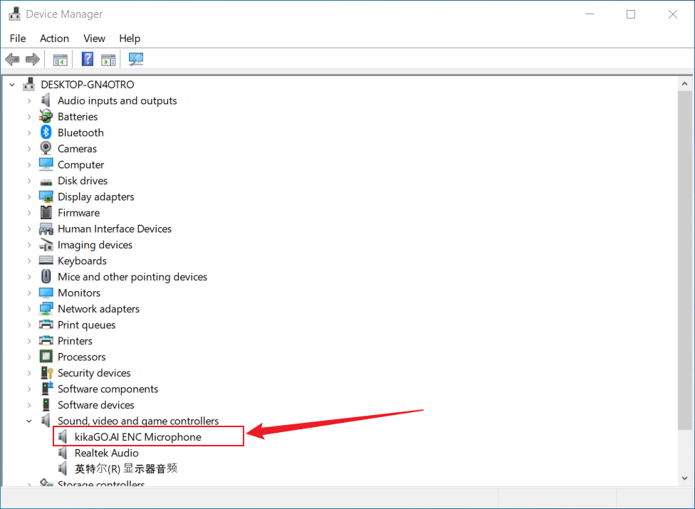
Task: Click the scroll down arrow of vertical scrollbar
Action: 684,478
